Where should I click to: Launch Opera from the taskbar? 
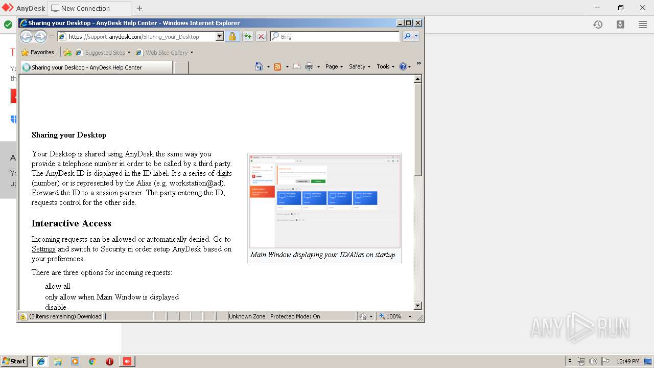(109, 361)
